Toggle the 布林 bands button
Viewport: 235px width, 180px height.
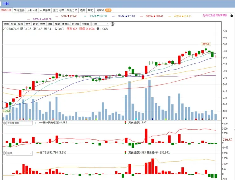(43, 24)
